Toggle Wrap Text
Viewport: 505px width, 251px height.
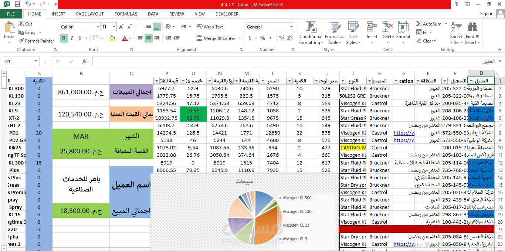click(x=210, y=27)
